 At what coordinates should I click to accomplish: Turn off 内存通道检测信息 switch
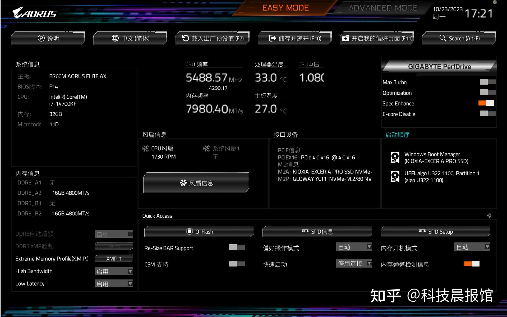(x=472, y=264)
